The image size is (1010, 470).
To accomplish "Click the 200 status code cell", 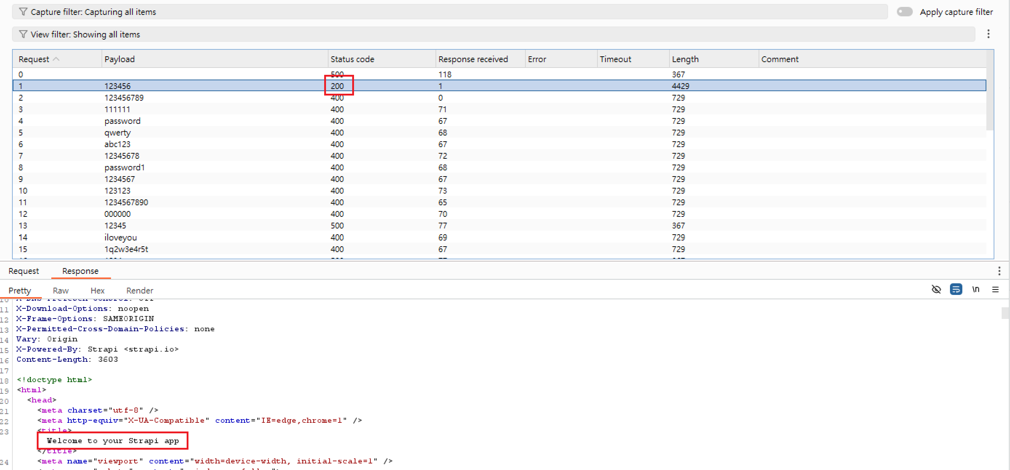I will (x=337, y=86).
